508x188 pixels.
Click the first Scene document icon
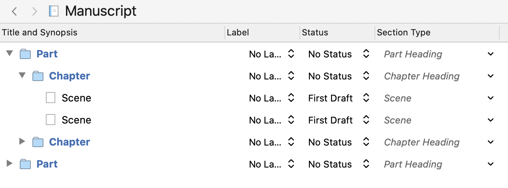coord(51,98)
